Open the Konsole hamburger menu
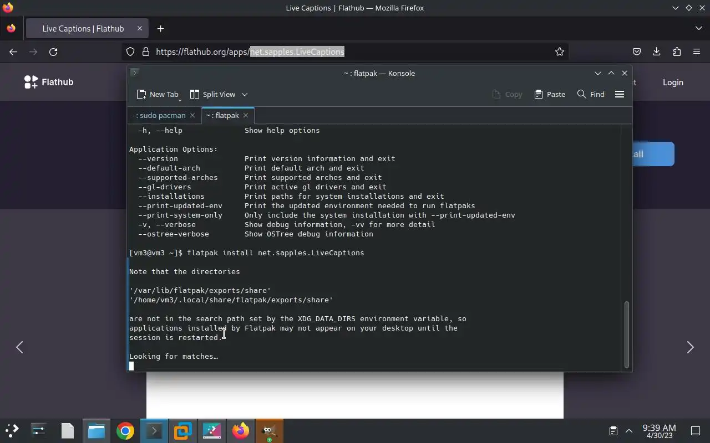Viewport: 710px width, 443px height. tap(620, 94)
